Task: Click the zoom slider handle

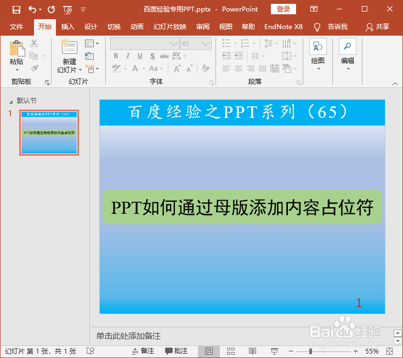Action: tap(310, 351)
